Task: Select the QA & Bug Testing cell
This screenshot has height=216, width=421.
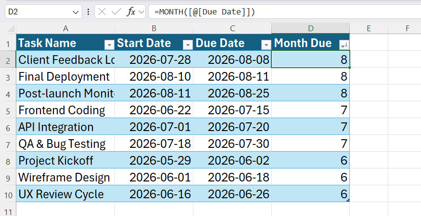Action: 65,144
